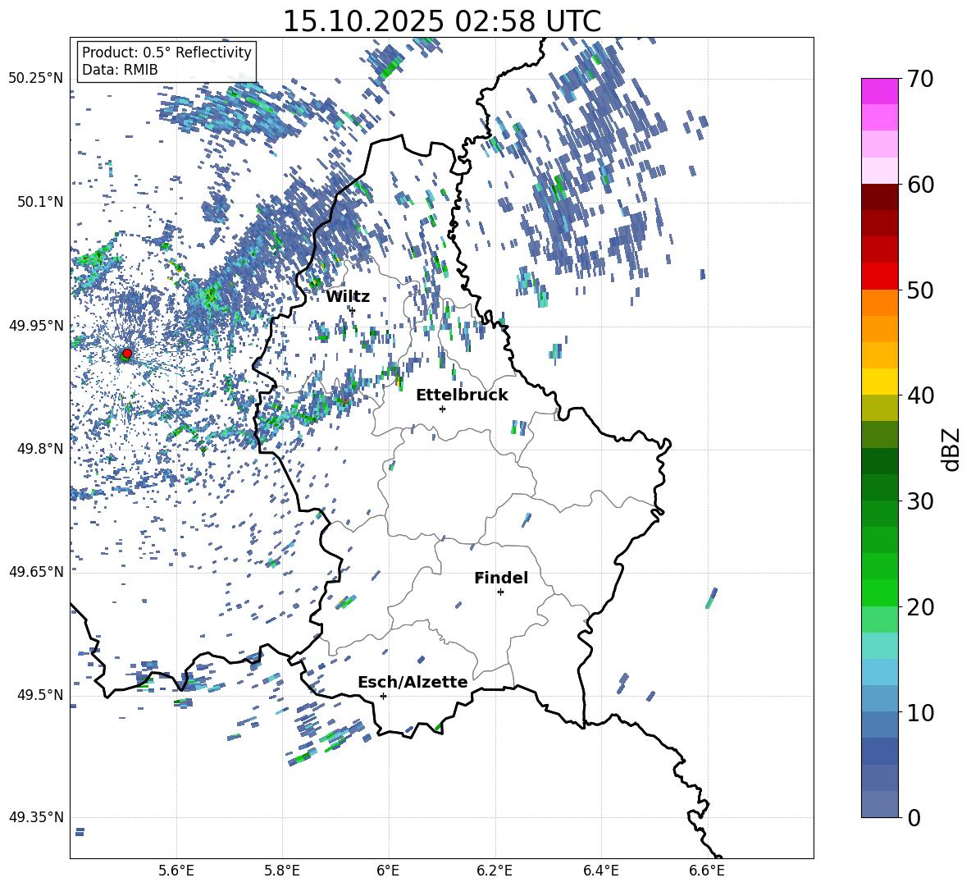Click the colorbar value 40
This screenshot has height=887, width=971.
point(920,395)
